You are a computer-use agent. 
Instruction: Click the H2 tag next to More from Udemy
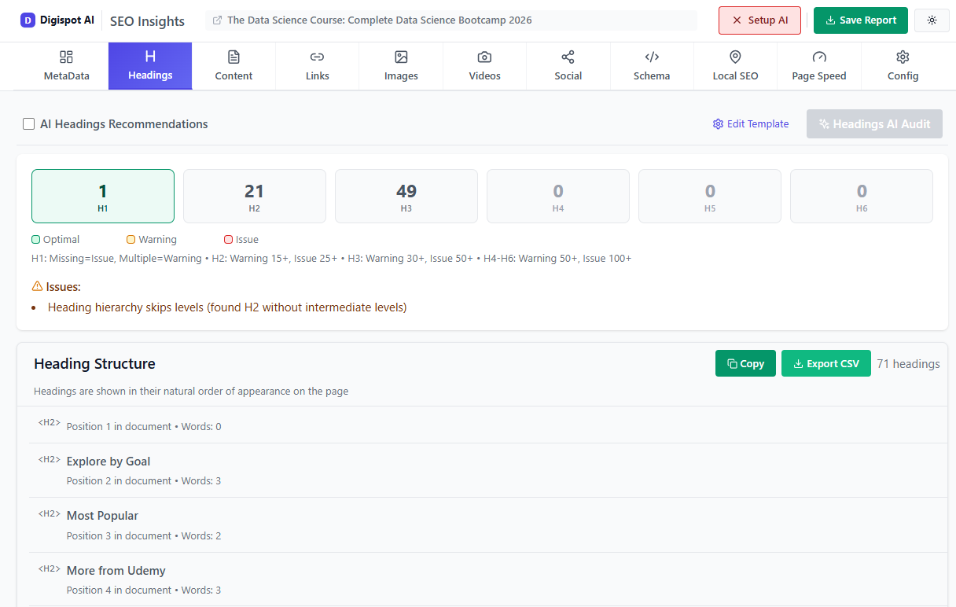click(x=50, y=568)
